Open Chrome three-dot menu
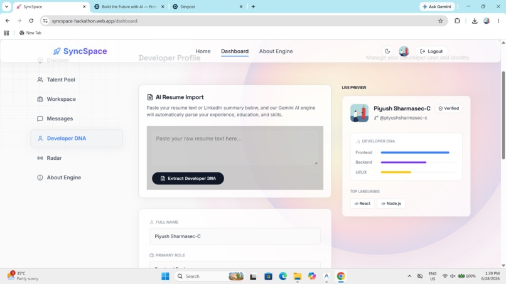The height and width of the screenshot is (284, 506). tap(498, 21)
